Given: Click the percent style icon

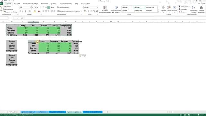Looking at the screenshot, I should point(89,11).
